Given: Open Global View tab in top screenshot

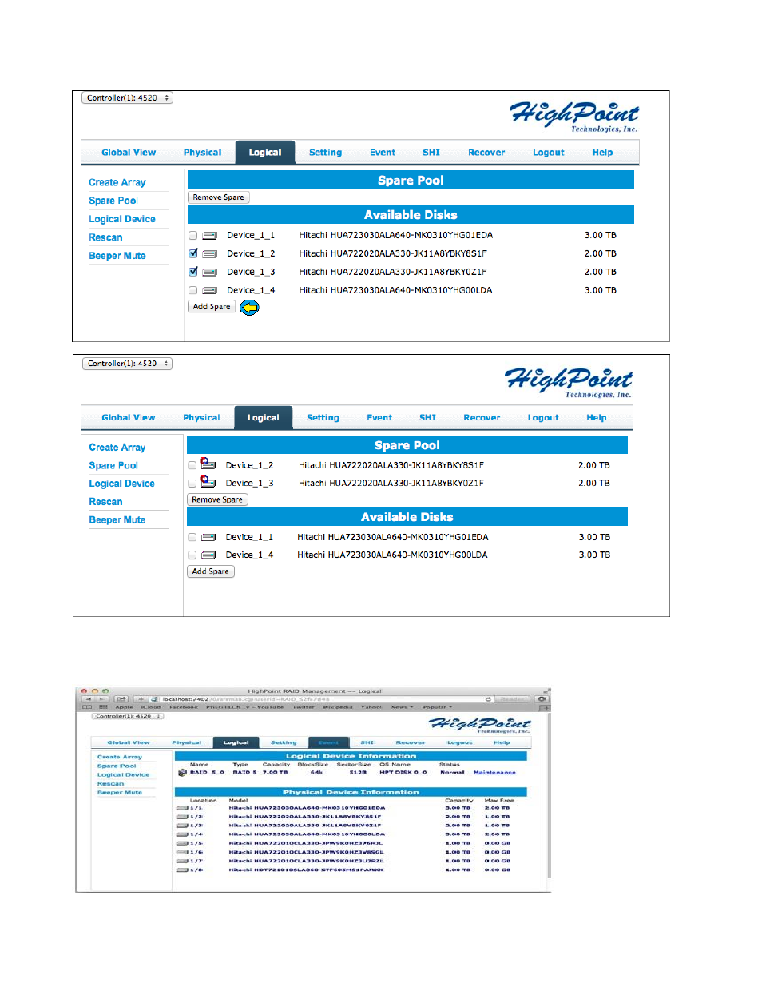Looking at the screenshot, I should click(129, 153).
